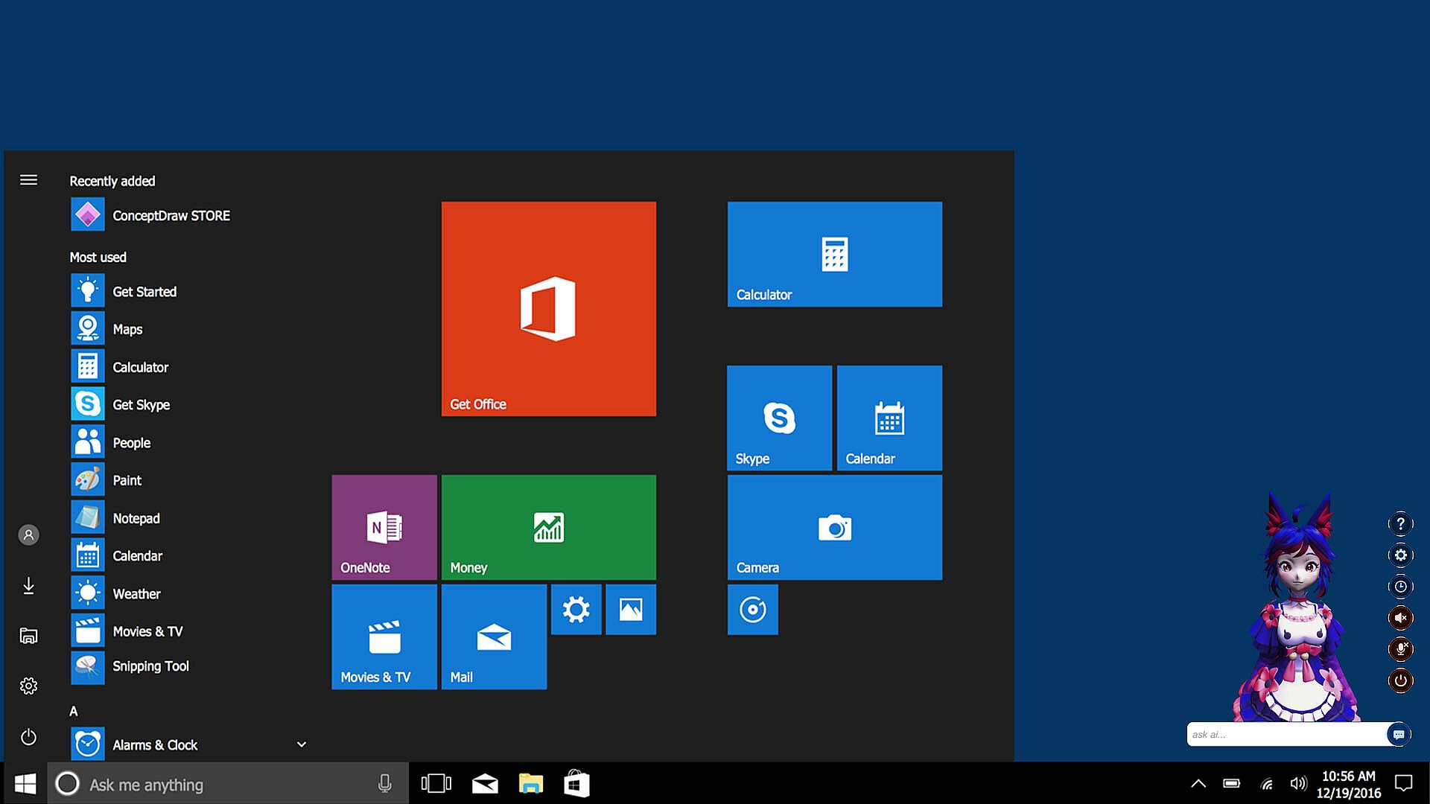Show hidden system tray icons
Viewport: 1430px width, 804px height.
(1198, 784)
